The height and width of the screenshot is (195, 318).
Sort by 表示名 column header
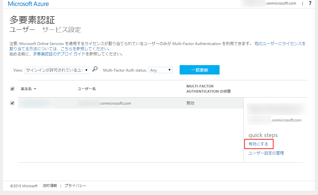[26, 89]
